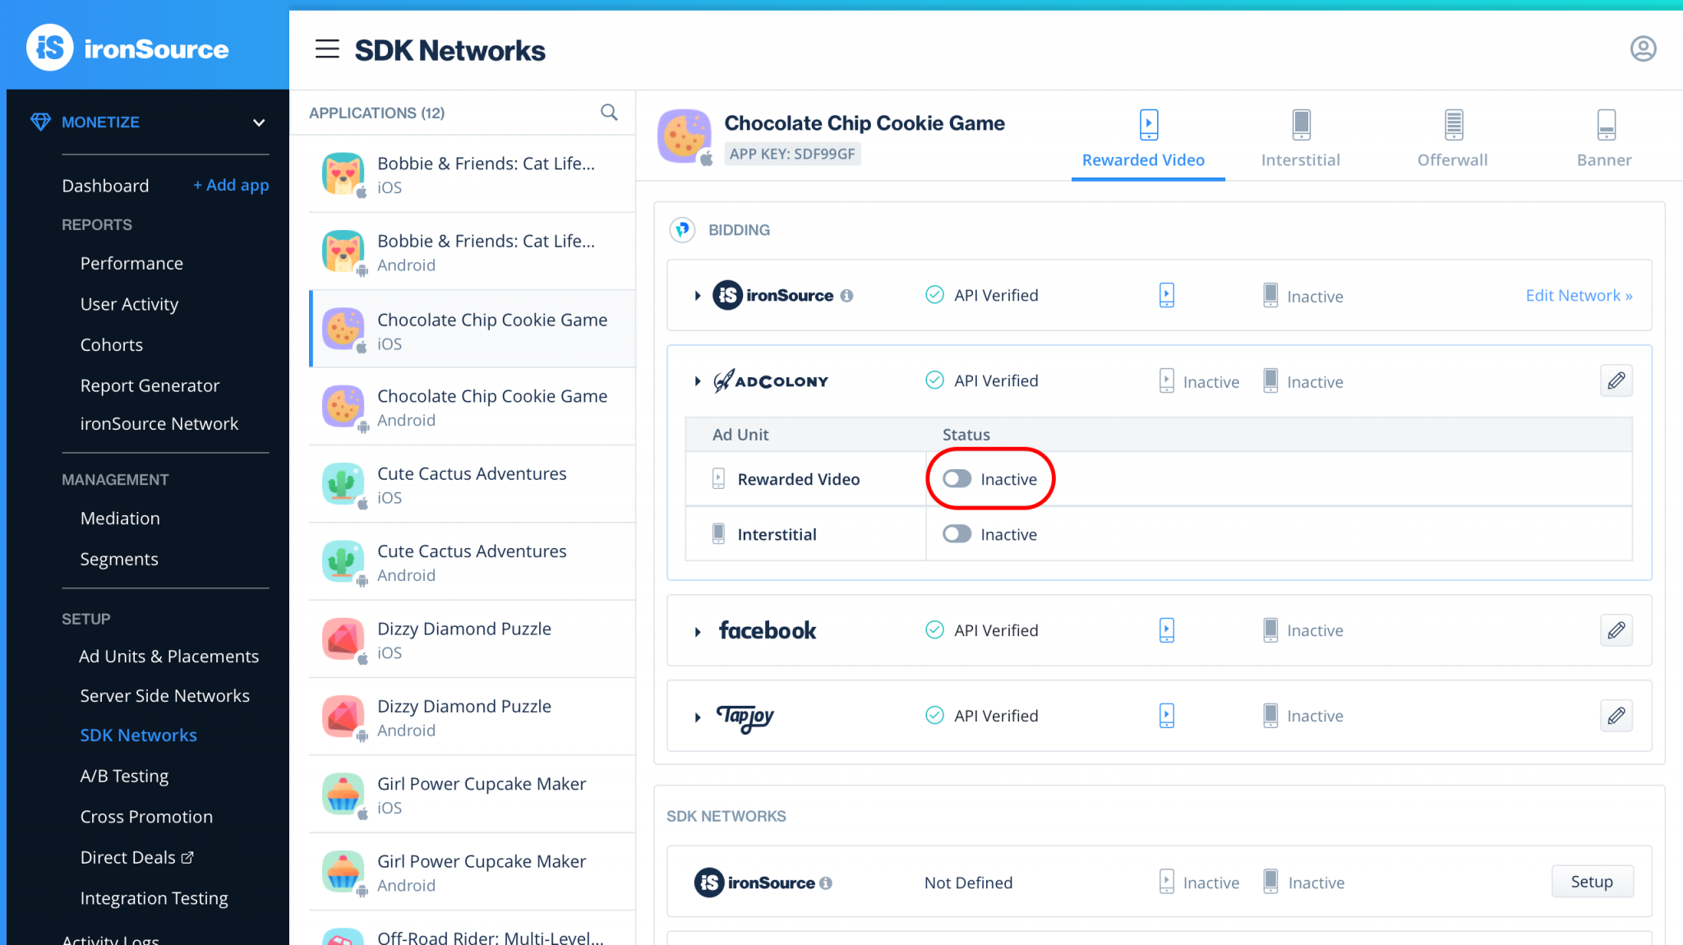Viewport: 1683px width, 945px height.
Task: Expand the facebook network row
Action: tap(698, 631)
